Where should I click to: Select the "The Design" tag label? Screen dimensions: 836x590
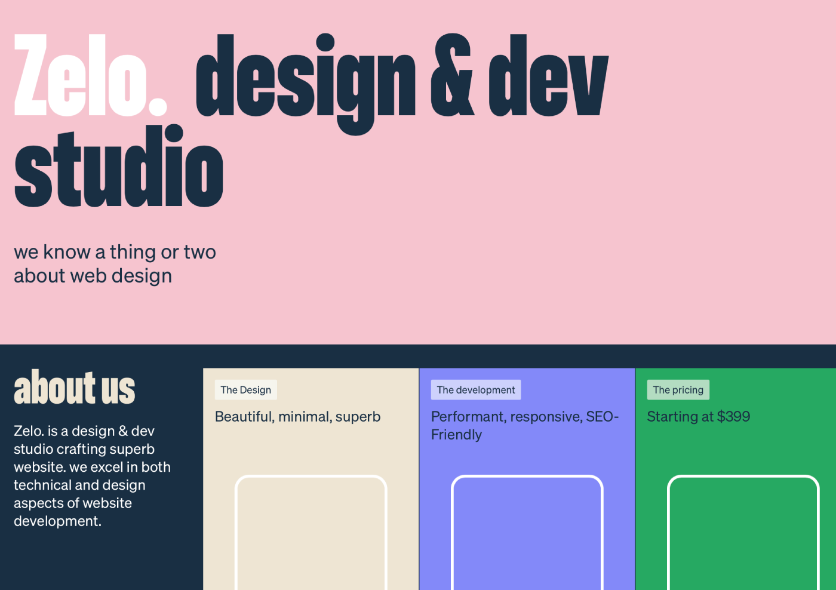pos(245,390)
